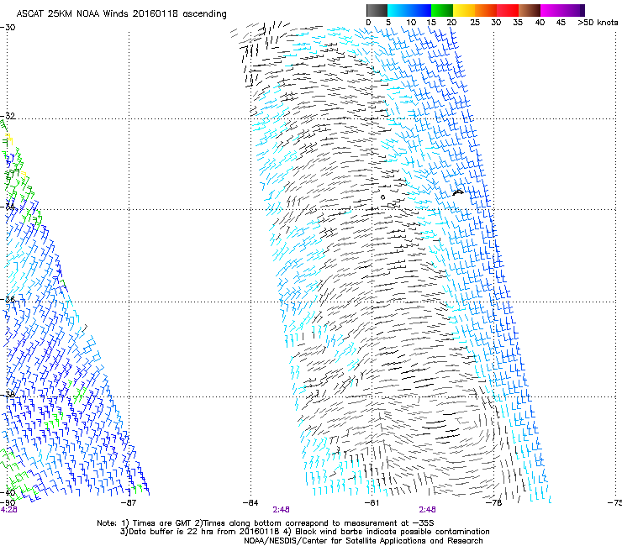This screenshot has width=622, height=546.
Task: Click the '-78' longitude axis label
Action: point(493,503)
